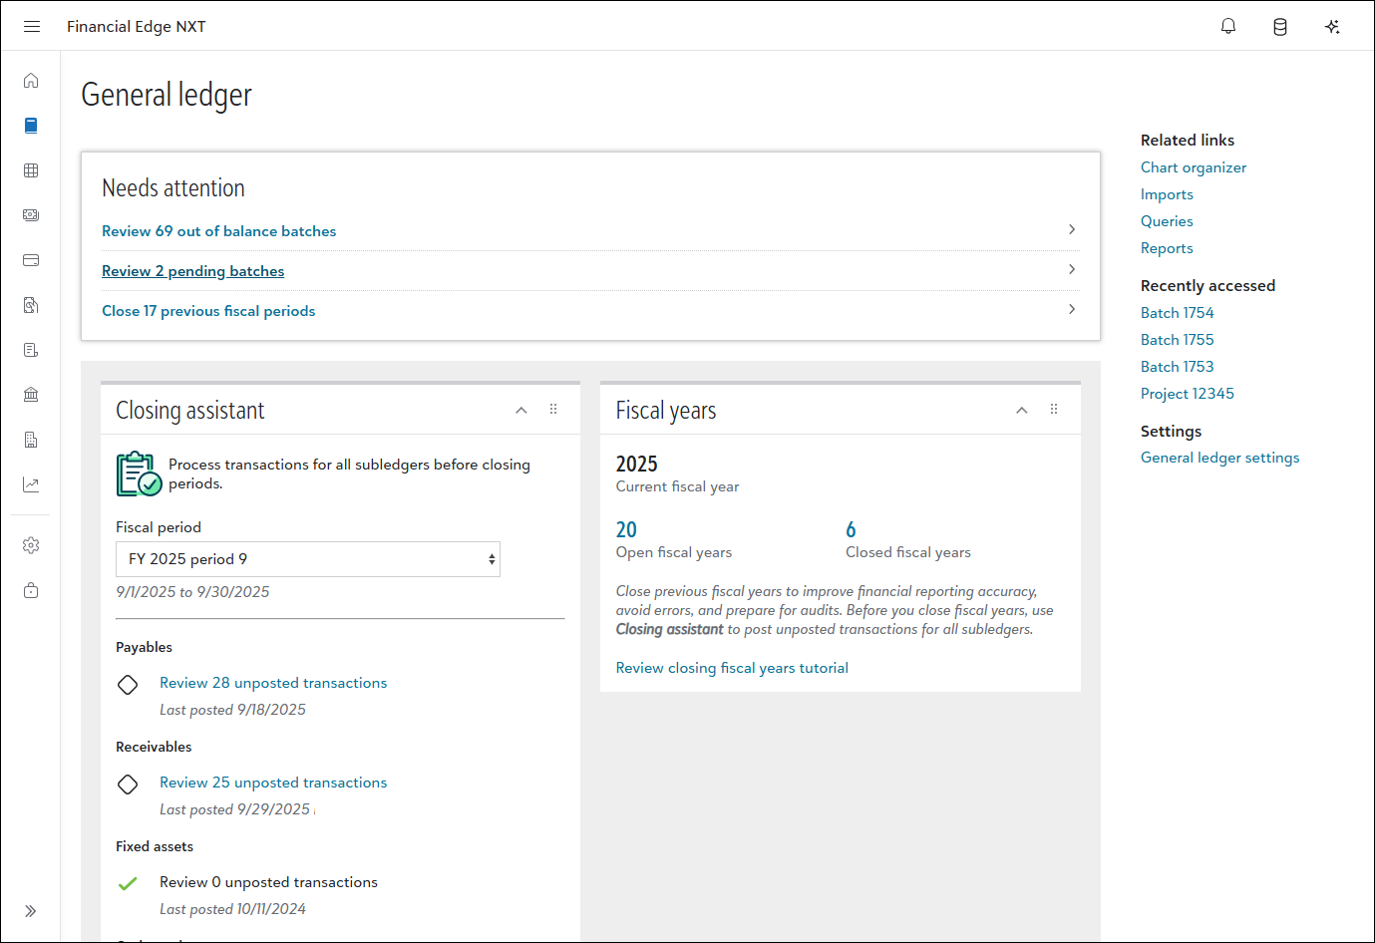Go to Home in the sidebar
This screenshot has width=1375, height=943.
pos(31,81)
